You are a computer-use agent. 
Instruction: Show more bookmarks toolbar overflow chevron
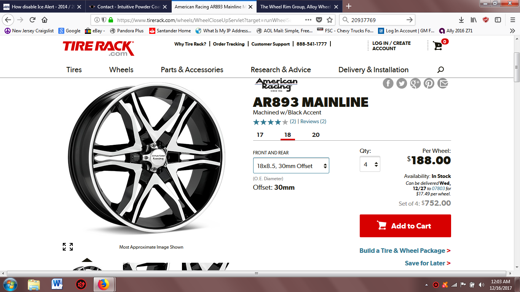512,31
